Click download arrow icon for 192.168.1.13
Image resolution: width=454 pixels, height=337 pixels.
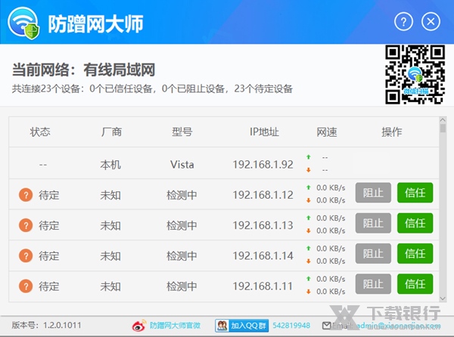tap(309, 230)
